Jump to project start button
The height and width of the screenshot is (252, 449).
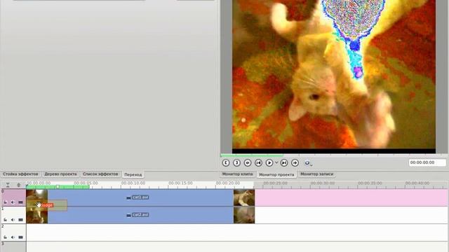tap(258, 163)
